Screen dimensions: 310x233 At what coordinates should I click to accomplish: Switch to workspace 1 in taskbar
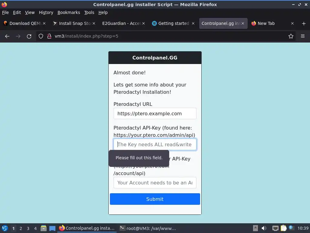coord(13,228)
